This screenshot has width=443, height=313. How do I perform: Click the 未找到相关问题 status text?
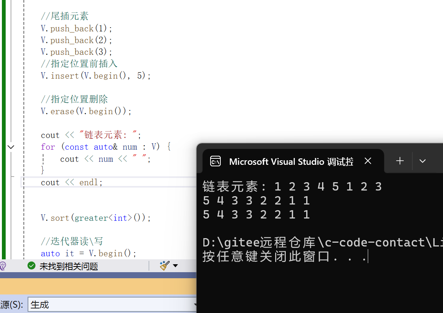pos(69,266)
